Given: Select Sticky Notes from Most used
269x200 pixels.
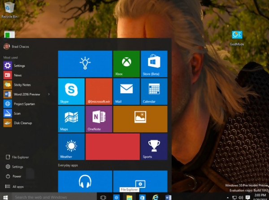Looking at the screenshot, I should (x=22, y=85).
